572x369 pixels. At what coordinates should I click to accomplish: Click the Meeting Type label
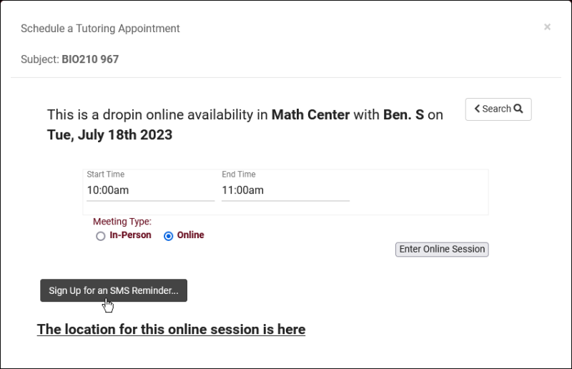coord(122,222)
